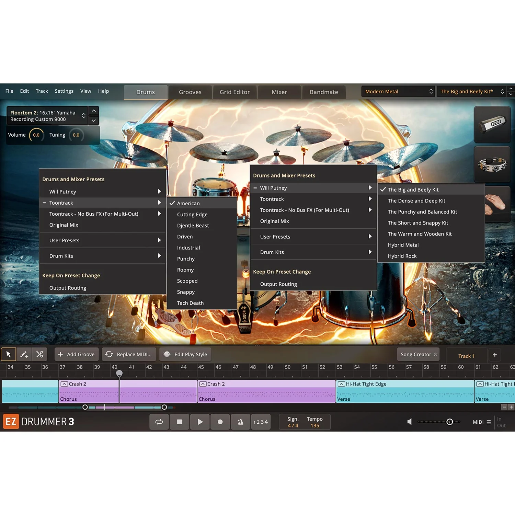515x515 pixels.
Task: Open The Big and Beefy Kit preset dropdown
Action: pos(472,91)
